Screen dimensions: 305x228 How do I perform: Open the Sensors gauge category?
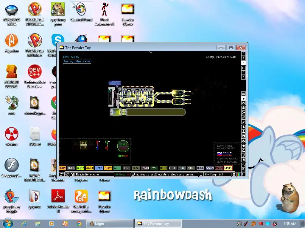pos(243,108)
